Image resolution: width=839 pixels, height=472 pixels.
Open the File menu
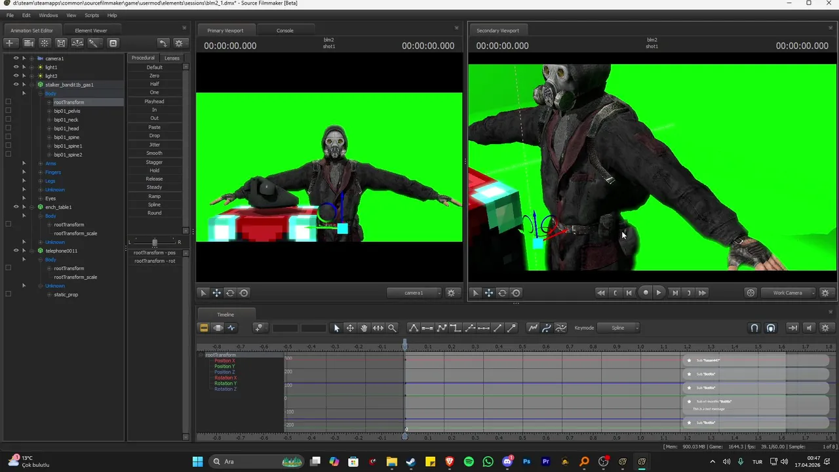[10, 15]
